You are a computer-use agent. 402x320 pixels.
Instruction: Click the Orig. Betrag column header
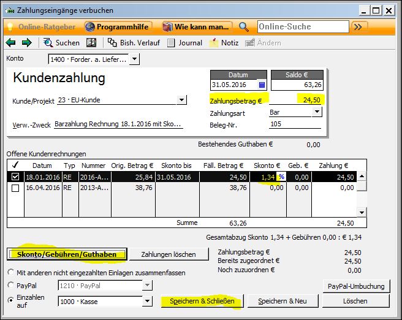[132, 166]
